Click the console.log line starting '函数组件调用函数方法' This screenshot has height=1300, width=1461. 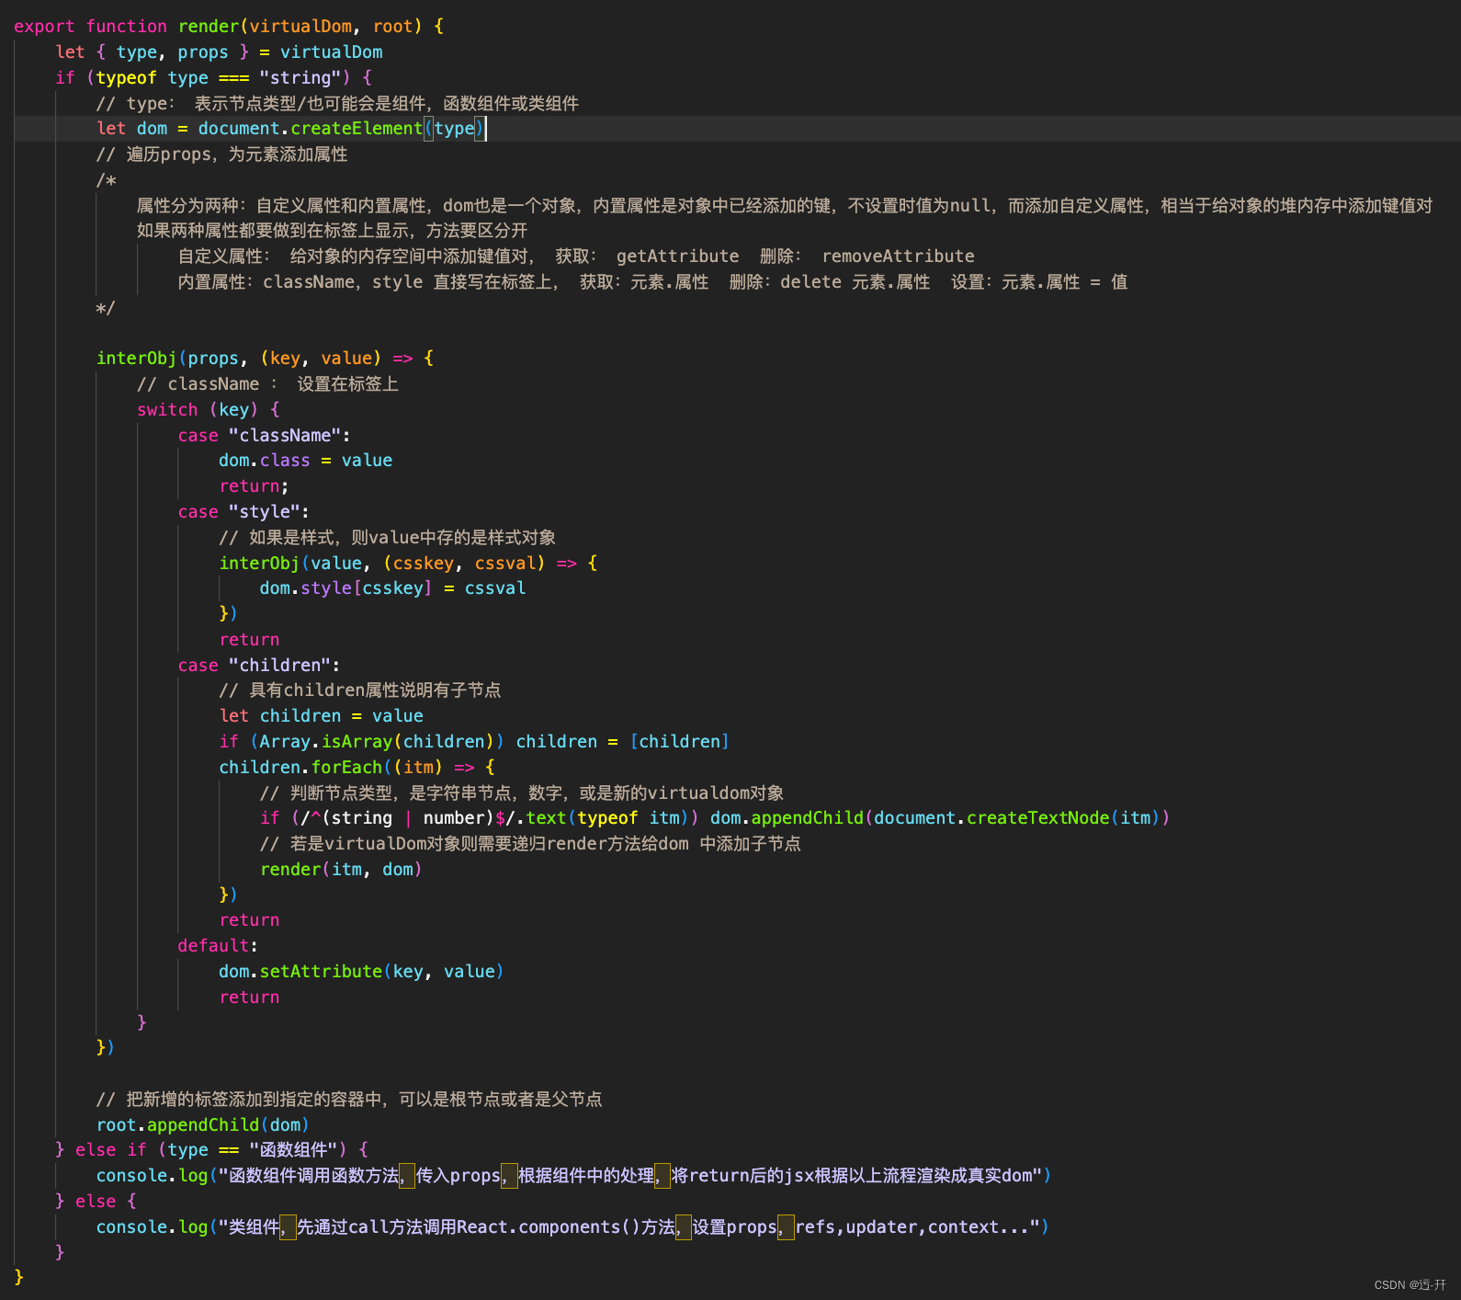[573, 1176]
